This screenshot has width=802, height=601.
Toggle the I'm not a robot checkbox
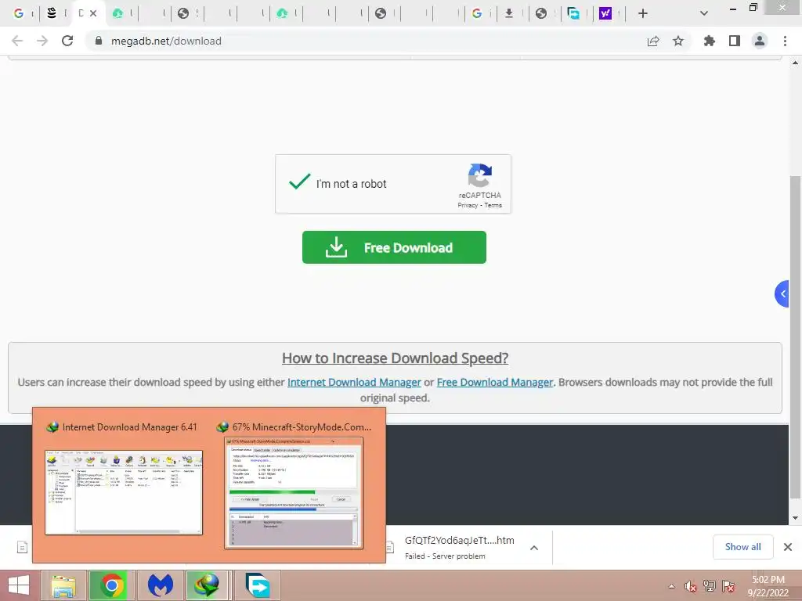pyautogui.click(x=300, y=182)
